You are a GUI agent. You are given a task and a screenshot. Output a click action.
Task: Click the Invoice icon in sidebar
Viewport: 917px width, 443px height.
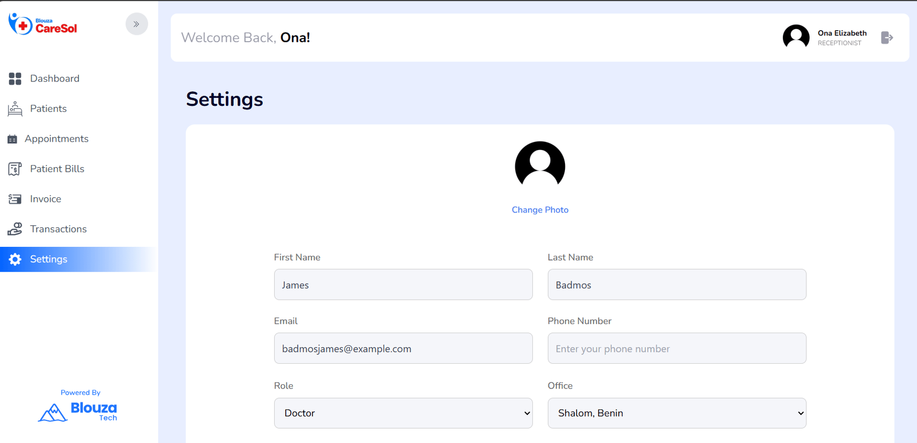click(15, 199)
